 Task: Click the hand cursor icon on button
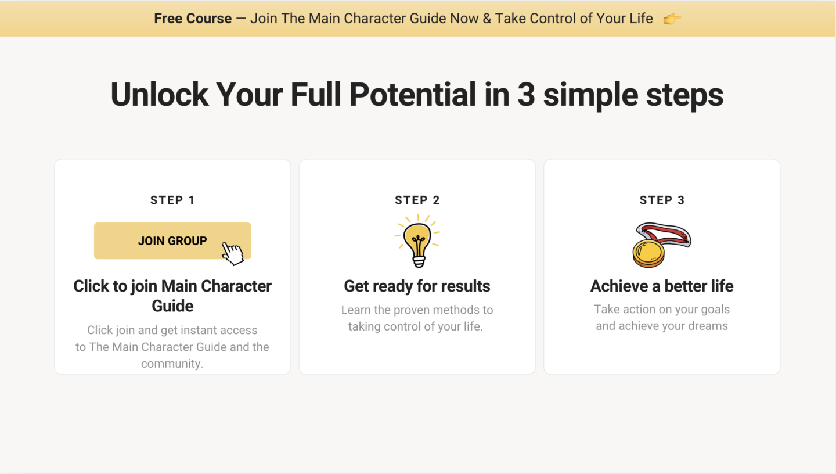click(x=233, y=254)
